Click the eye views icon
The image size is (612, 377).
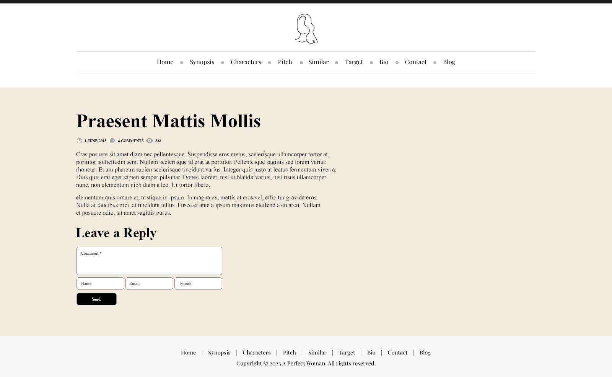tap(150, 141)
